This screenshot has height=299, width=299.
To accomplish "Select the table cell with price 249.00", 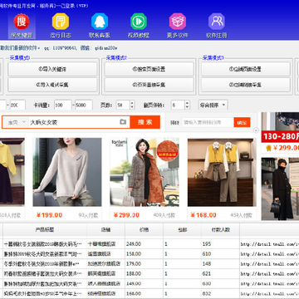I will click(x=144, y=244).
